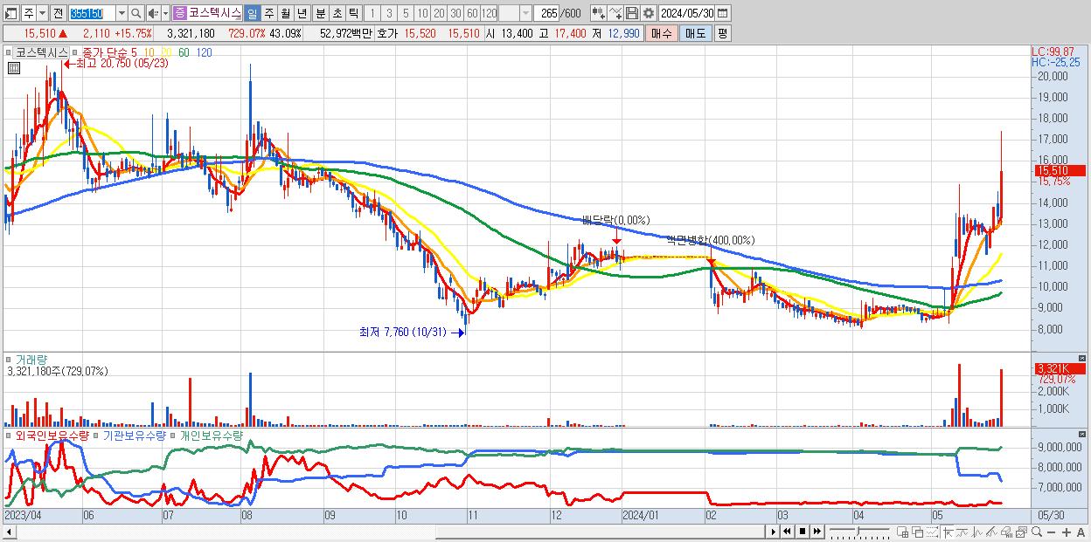Open the calendar date picker icon

point(723,13)
